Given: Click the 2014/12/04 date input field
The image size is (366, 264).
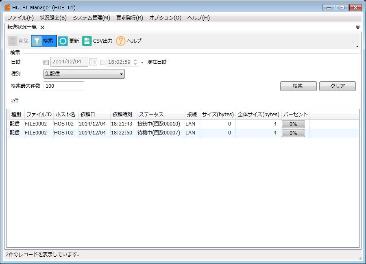Looking at the screenshot, I should pyautogui.click(x=69, y=62).
